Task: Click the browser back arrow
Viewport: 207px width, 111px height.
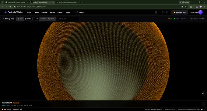Action: [x=2, y=7]
